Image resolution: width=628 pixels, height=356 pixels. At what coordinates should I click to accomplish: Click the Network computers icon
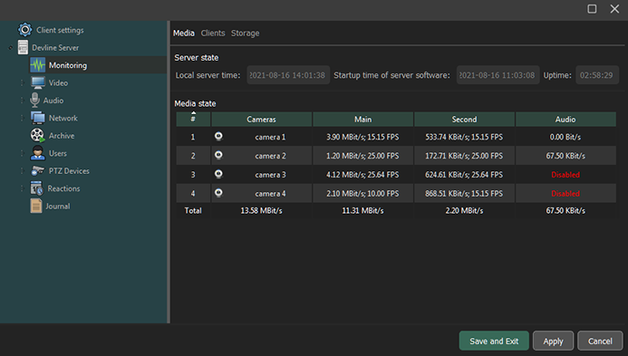point(38,118)
